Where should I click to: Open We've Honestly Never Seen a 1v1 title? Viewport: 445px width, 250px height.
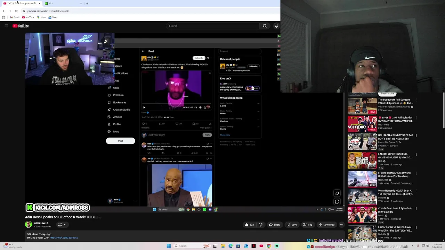[x=396, y=192]
